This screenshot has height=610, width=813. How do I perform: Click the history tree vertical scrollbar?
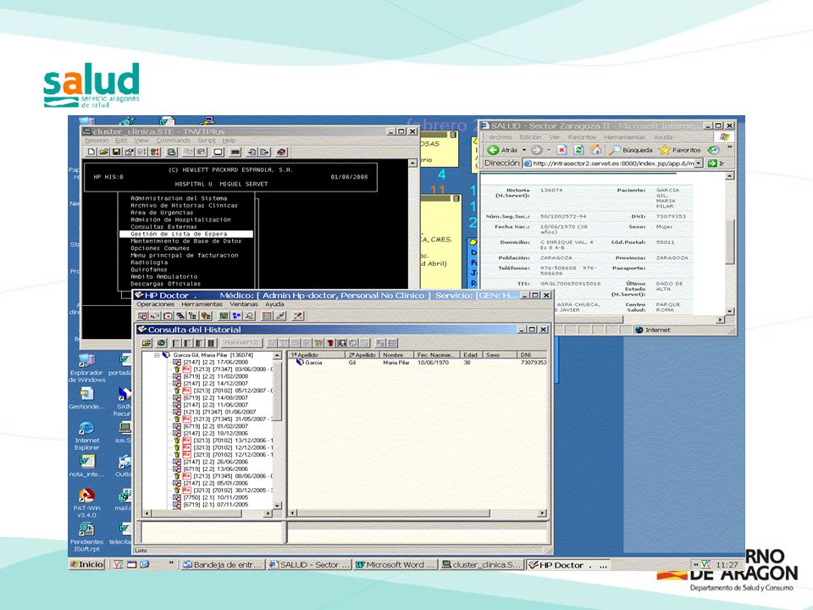pos(278,430)
